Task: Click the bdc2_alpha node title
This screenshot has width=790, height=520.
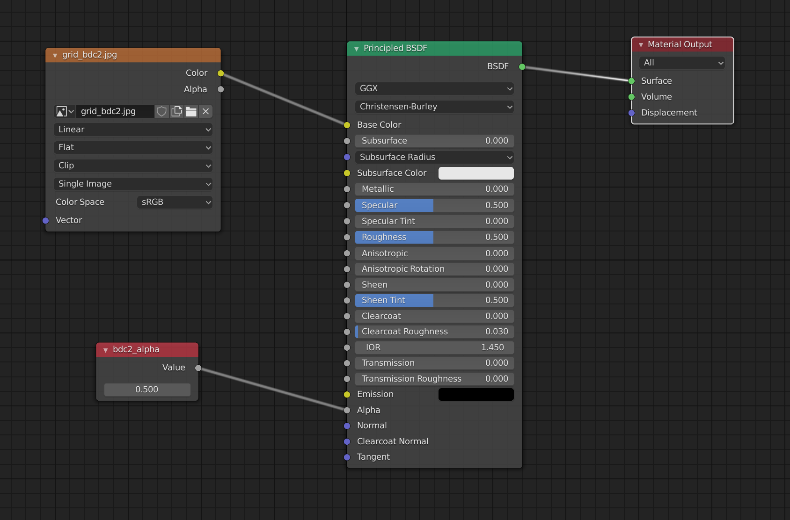Action: pos(136,349)
